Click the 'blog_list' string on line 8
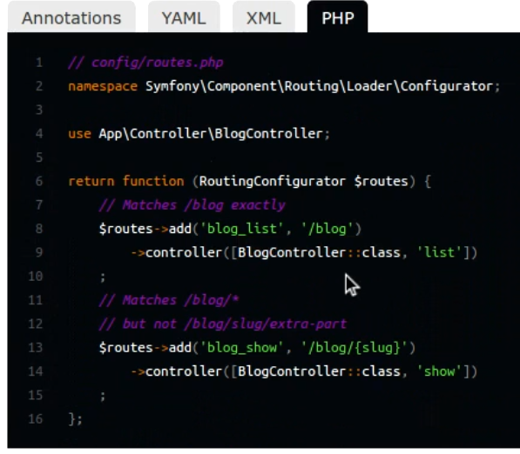 pos(241,229)
